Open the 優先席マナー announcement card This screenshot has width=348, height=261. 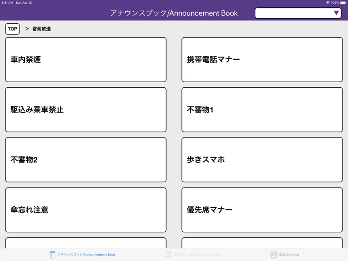coord(262,210)
